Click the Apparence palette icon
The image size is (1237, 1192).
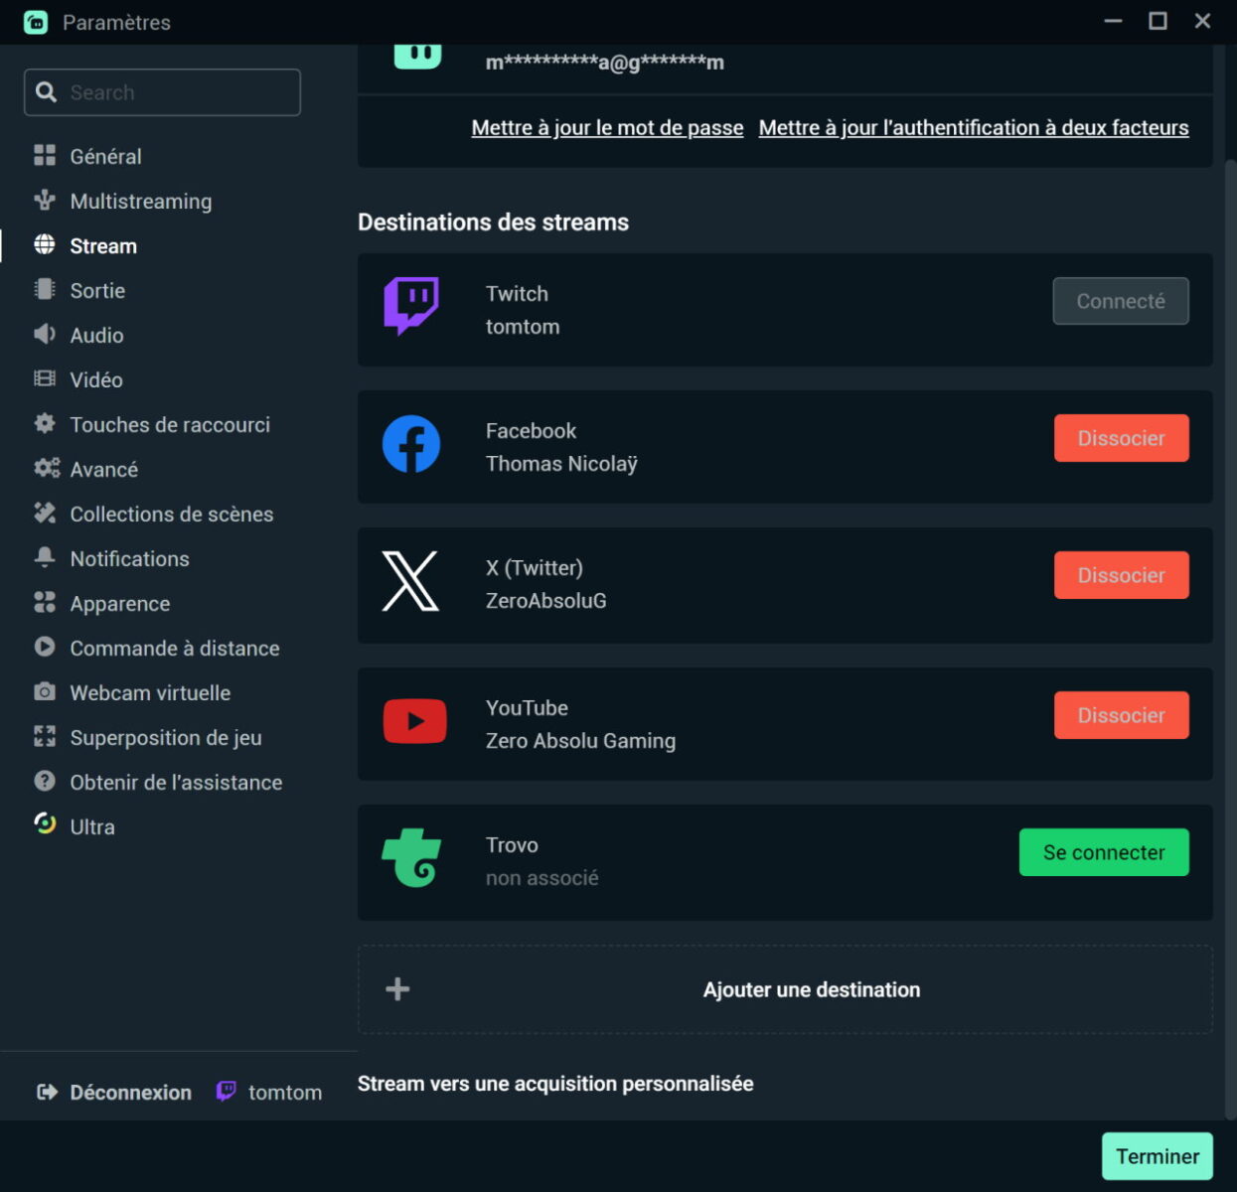[45, 602]
